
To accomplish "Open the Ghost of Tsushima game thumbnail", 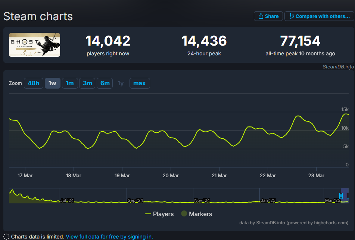I will click(34, 45).
